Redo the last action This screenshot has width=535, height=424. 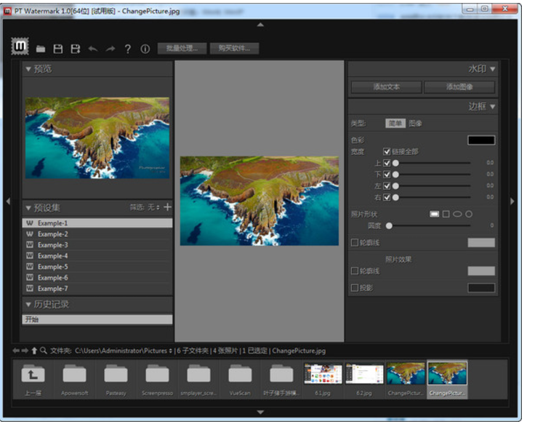click(110, 49)
